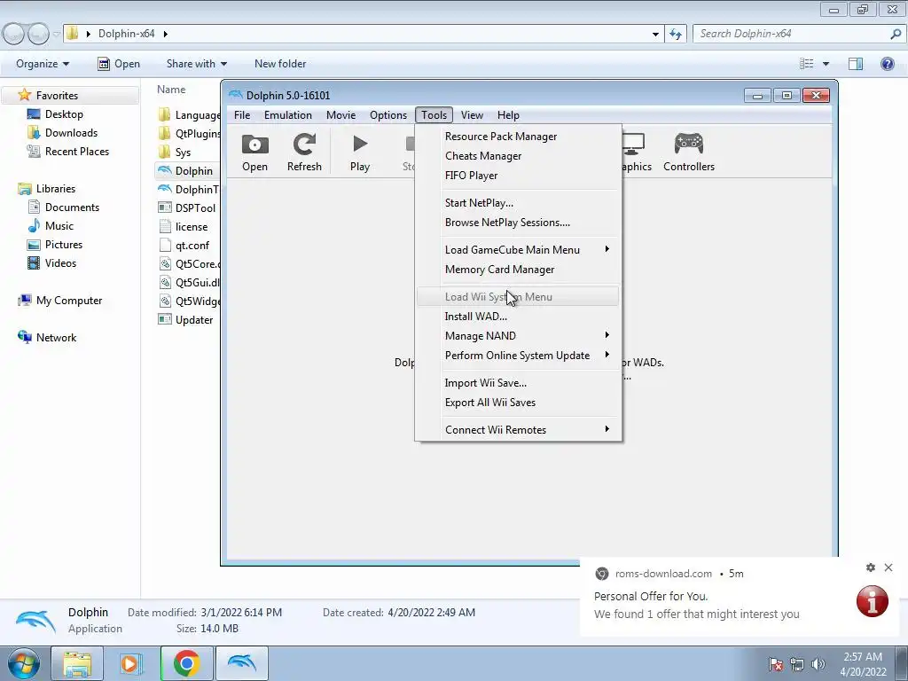Choose Export All Wii Saves entry
The height and width of the screenshot is (681, 908).
click(517, 403)
